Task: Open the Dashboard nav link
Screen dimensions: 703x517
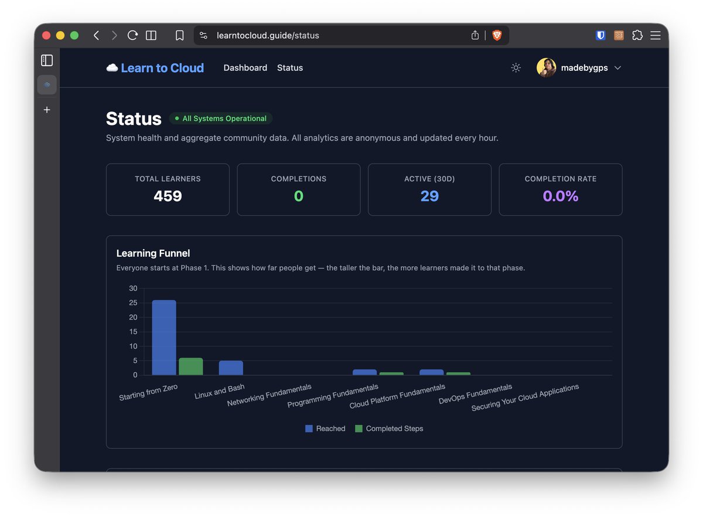Action: pyautogui.click(x=245, y=68)
